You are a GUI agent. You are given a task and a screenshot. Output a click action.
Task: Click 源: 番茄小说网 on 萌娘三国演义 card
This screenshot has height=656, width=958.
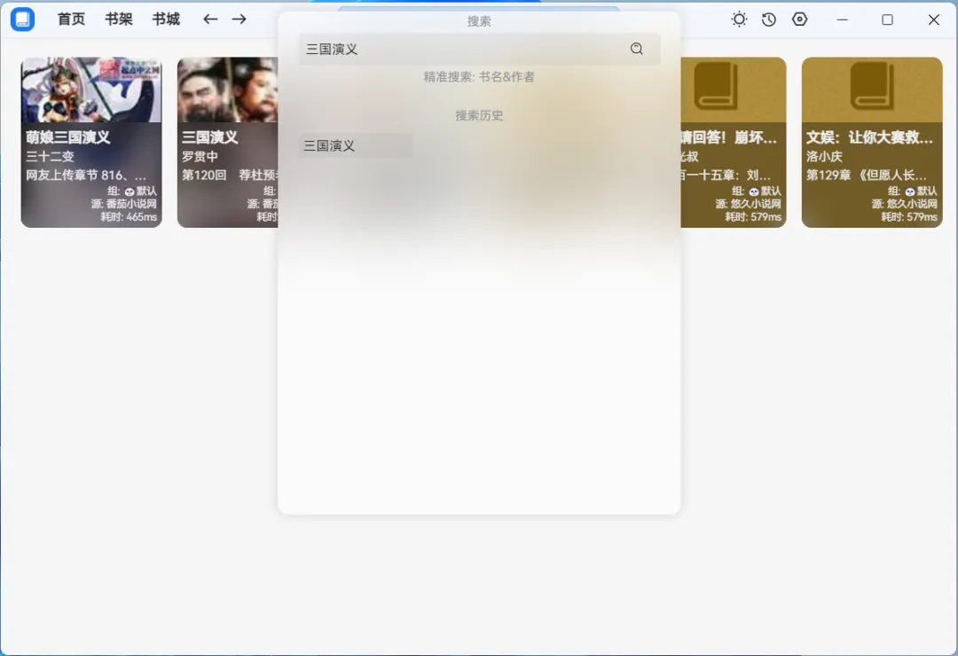(x=124, y=204)
